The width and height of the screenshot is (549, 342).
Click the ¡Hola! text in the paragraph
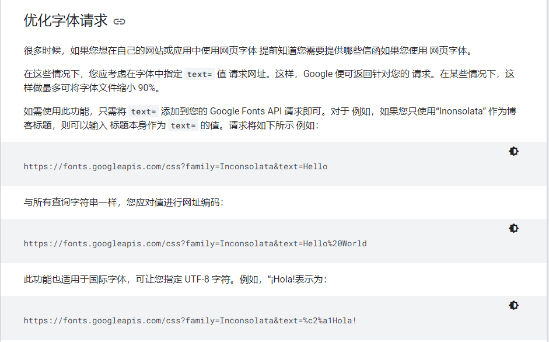284,280
